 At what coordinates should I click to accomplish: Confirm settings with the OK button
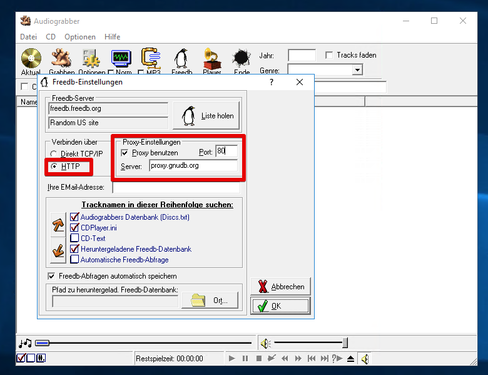pos(280,306)
